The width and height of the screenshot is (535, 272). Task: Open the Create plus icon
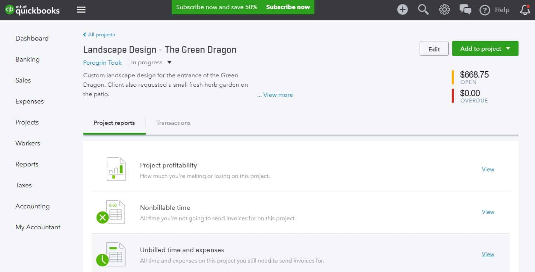tap(402, 9)
